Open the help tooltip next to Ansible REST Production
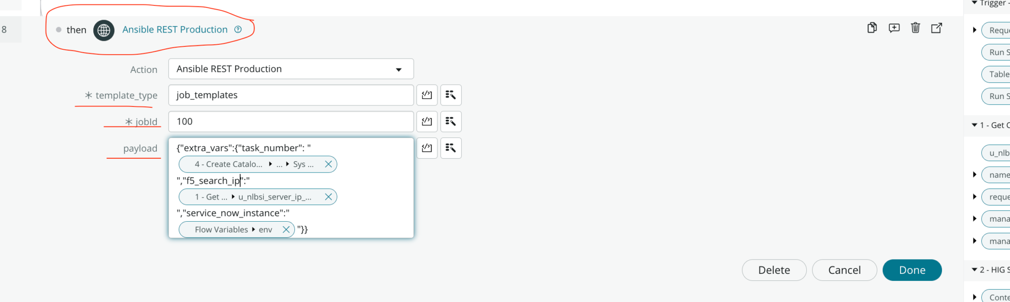The height and width of the screenshot is (302, 1010). pos(238,29)
